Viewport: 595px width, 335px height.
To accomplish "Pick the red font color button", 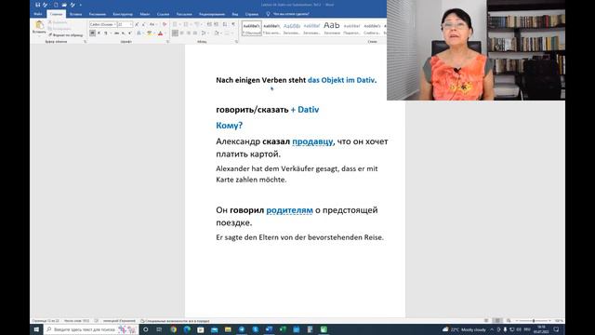I will pos(160,33).
